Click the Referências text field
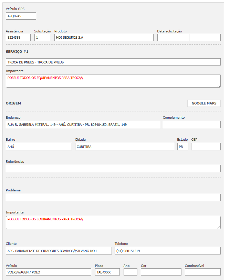230x280 pixels. pos(113,168)
